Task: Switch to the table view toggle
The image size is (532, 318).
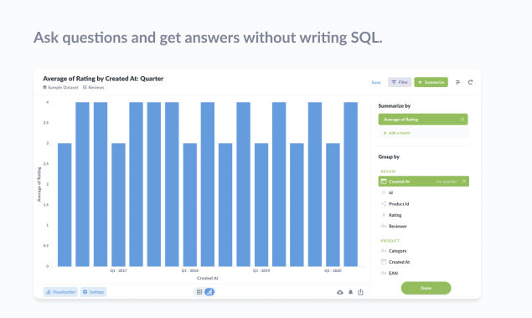Action: pyautogui.click(x=199, y=292)
